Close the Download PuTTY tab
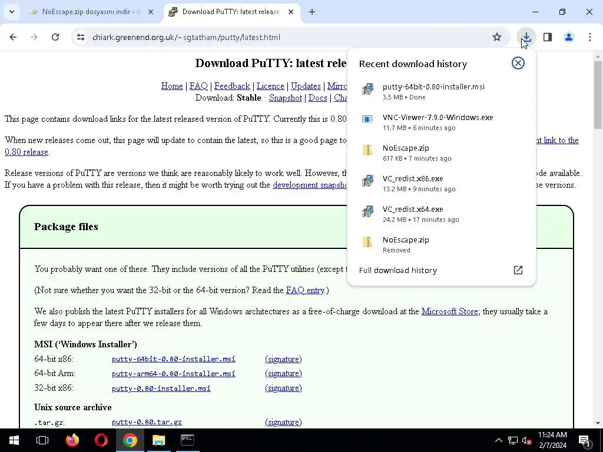603x452 pixels. click(291, 12)
